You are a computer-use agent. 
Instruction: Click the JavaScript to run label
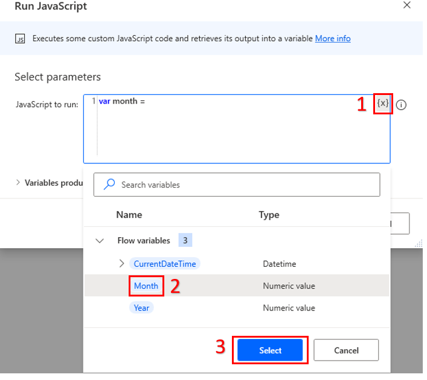point(47,105)
